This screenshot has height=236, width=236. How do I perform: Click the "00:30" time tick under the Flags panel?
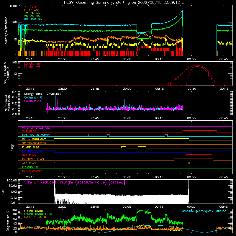pyautogui.click(x=191, y=177)
